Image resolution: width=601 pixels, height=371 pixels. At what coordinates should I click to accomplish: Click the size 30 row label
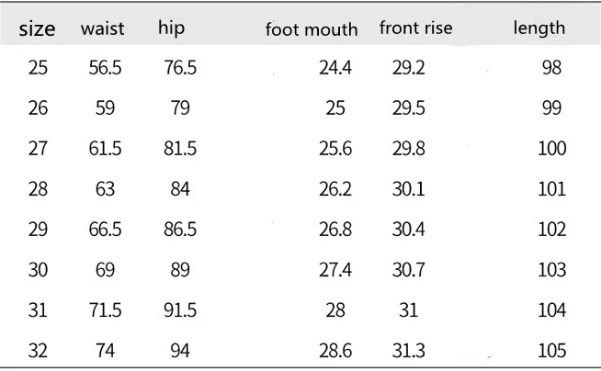pyautogui.click(x=38, y=270)
